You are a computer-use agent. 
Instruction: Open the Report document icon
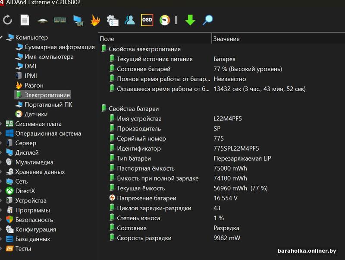[x=25, y=20]
